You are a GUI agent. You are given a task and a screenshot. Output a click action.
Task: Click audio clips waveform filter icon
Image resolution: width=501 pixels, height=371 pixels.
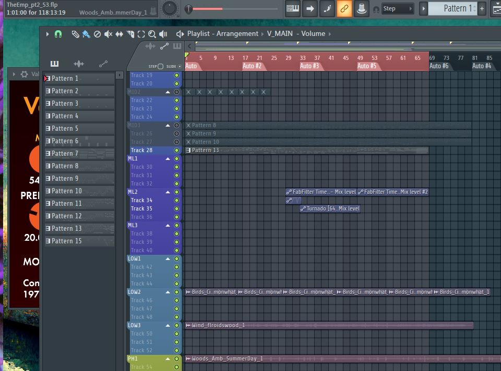79,64
